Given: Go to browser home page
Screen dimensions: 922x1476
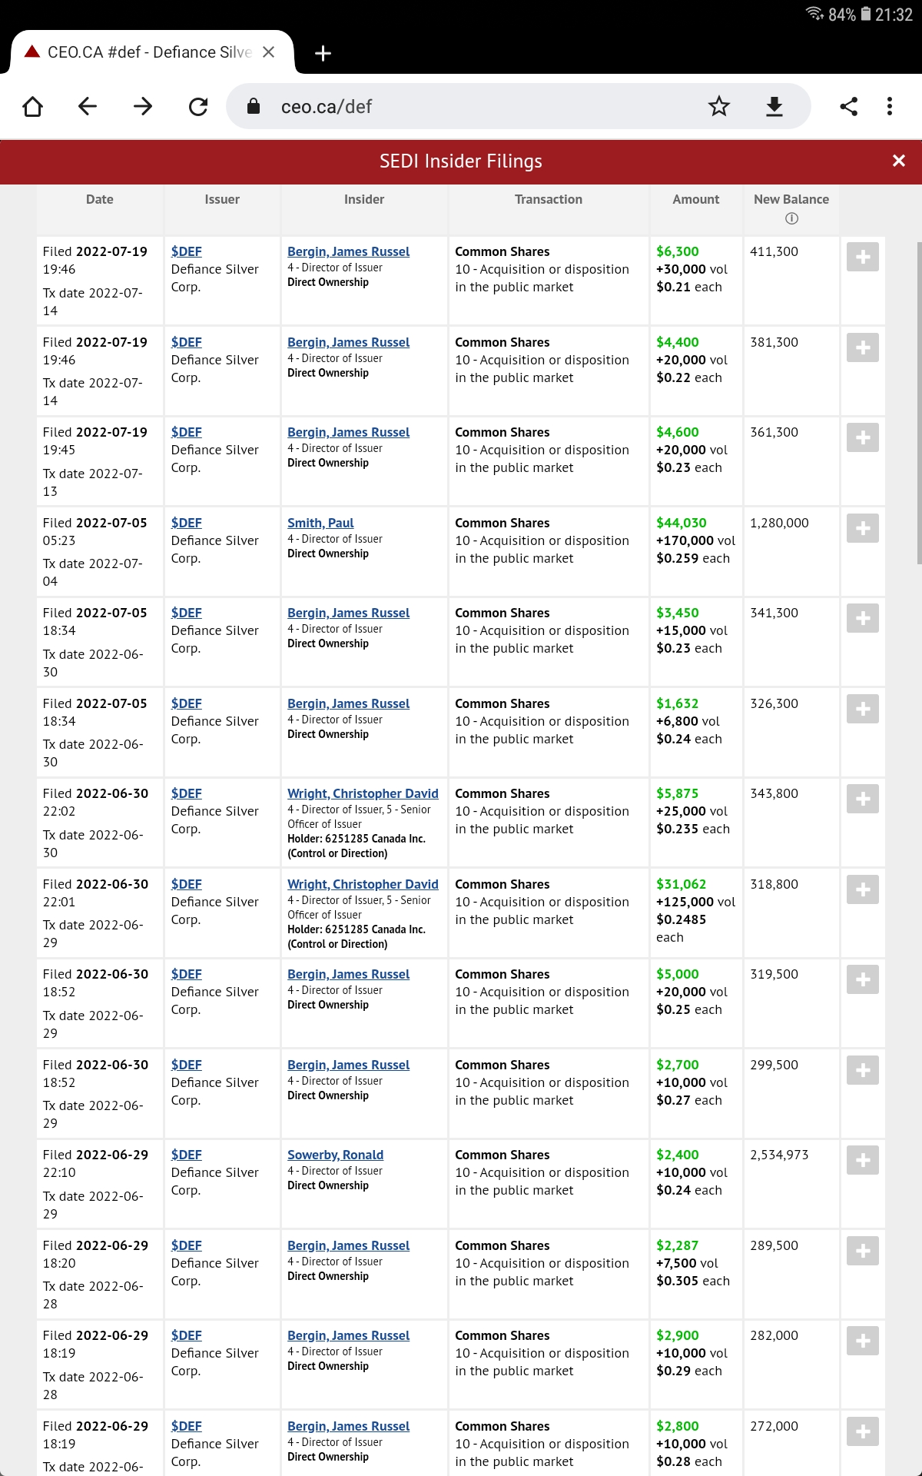Looking at the screenshot, I should (33, 106).
